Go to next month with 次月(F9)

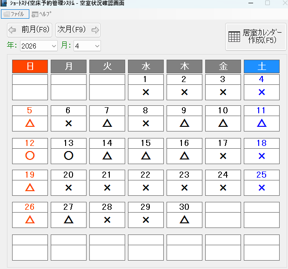pyautogui.click(x=78, y=30)
